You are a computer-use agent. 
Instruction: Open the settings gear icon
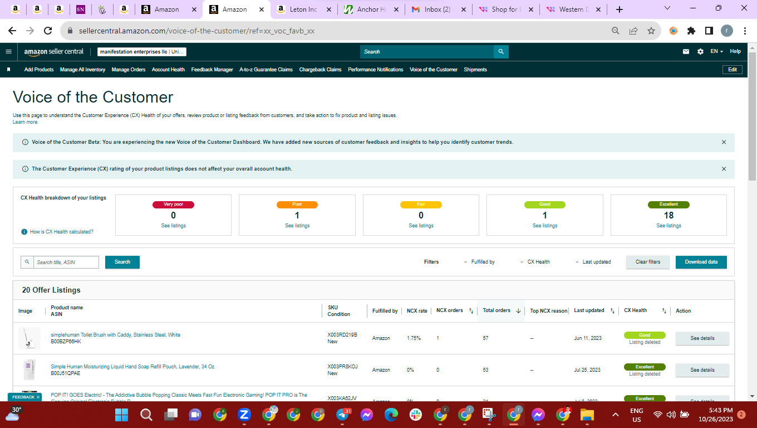tap(700, 51)
